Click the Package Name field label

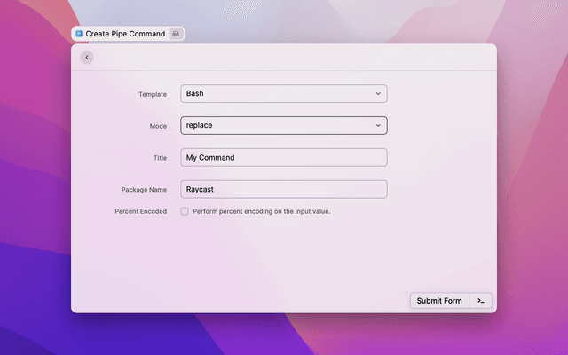pos(144,190)
